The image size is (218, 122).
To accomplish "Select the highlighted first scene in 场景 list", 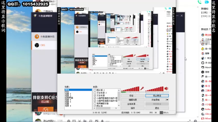I will pyautogui.click(x=78, y=90).
